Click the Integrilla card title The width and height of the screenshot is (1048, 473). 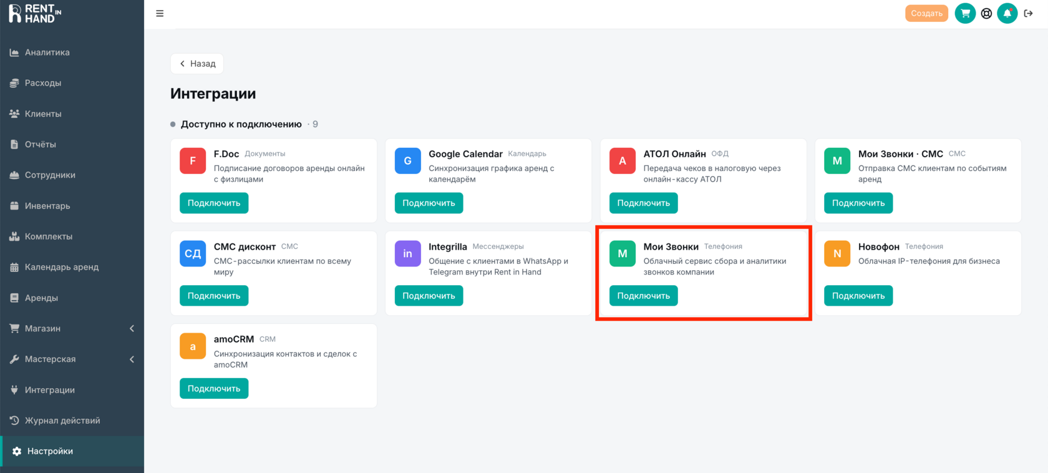[448, 247]
